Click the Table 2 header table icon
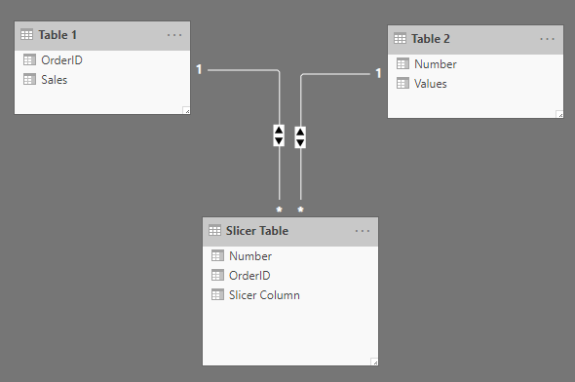This screenshot has height=382, width=575. click(401, 39)
